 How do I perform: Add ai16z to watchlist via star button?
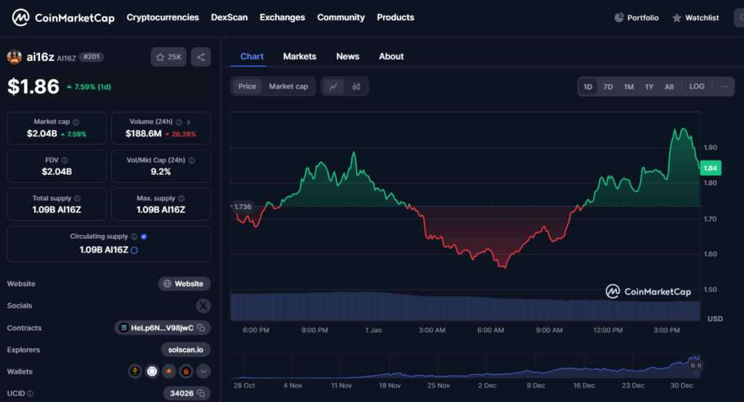pos(169,57)
